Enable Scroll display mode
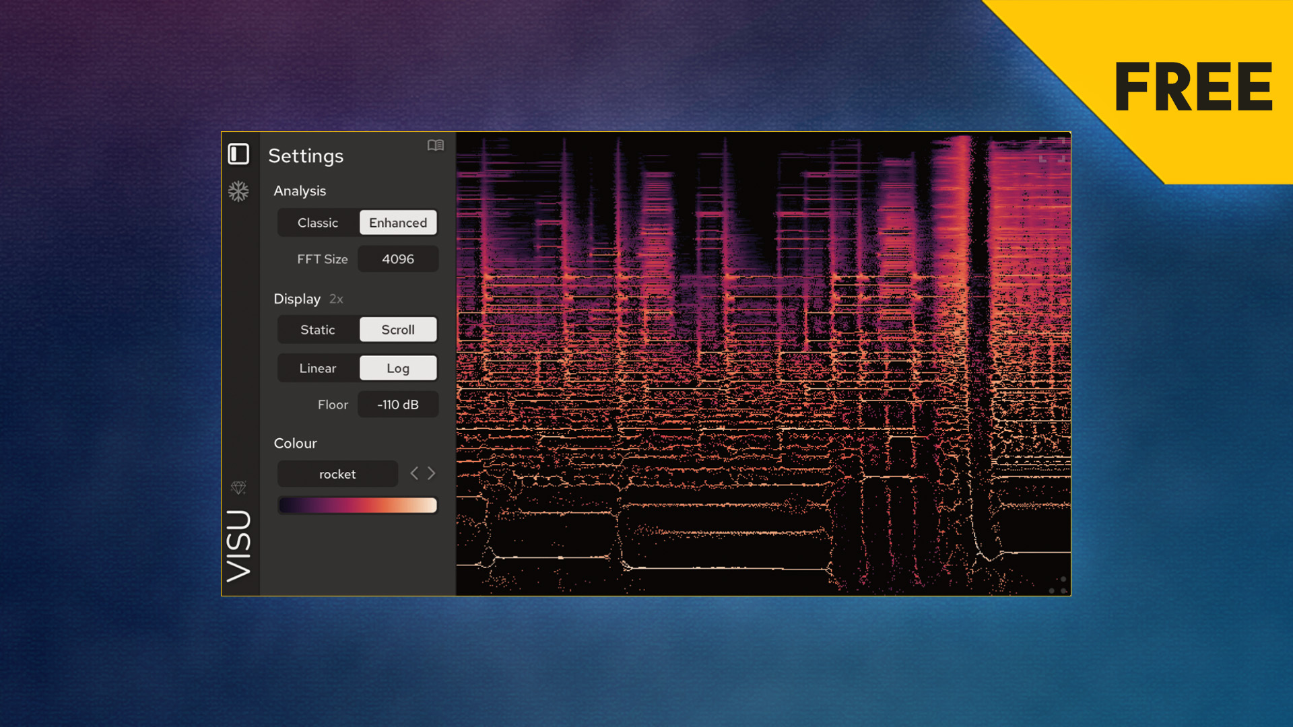Image resolution: width=1293 pixels, height=727 pixels. (398, 330)
